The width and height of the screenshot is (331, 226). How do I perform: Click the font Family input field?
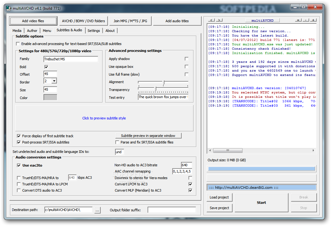point(71,59)
